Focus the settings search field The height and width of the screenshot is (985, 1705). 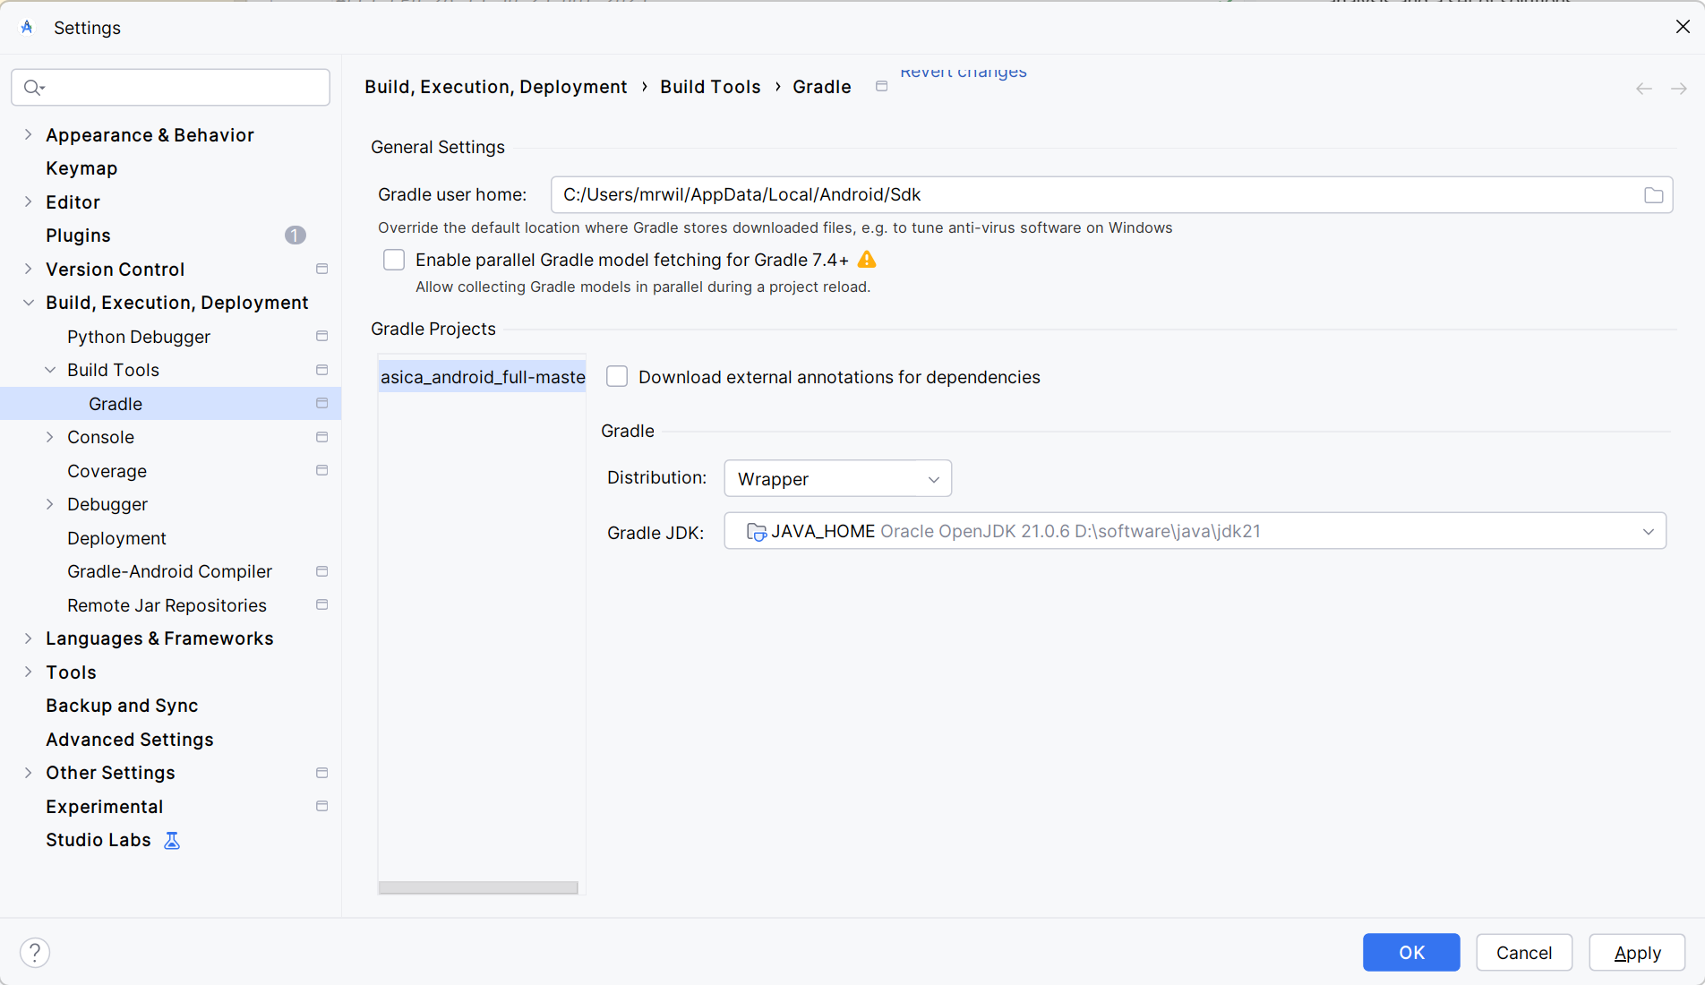pyautogui.click(x=170, y=88)
